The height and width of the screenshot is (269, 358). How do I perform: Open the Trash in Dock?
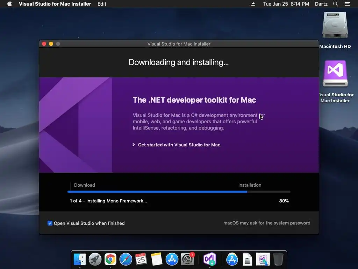click(x=278, y=259)
